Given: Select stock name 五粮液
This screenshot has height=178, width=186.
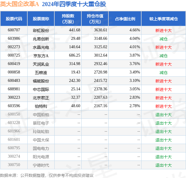Looking at the screenshot, I should (41, 73).
